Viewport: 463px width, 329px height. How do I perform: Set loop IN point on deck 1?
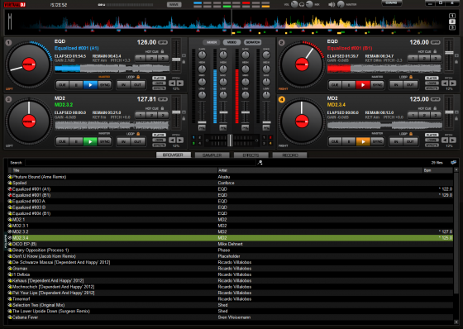click(123, 85)
